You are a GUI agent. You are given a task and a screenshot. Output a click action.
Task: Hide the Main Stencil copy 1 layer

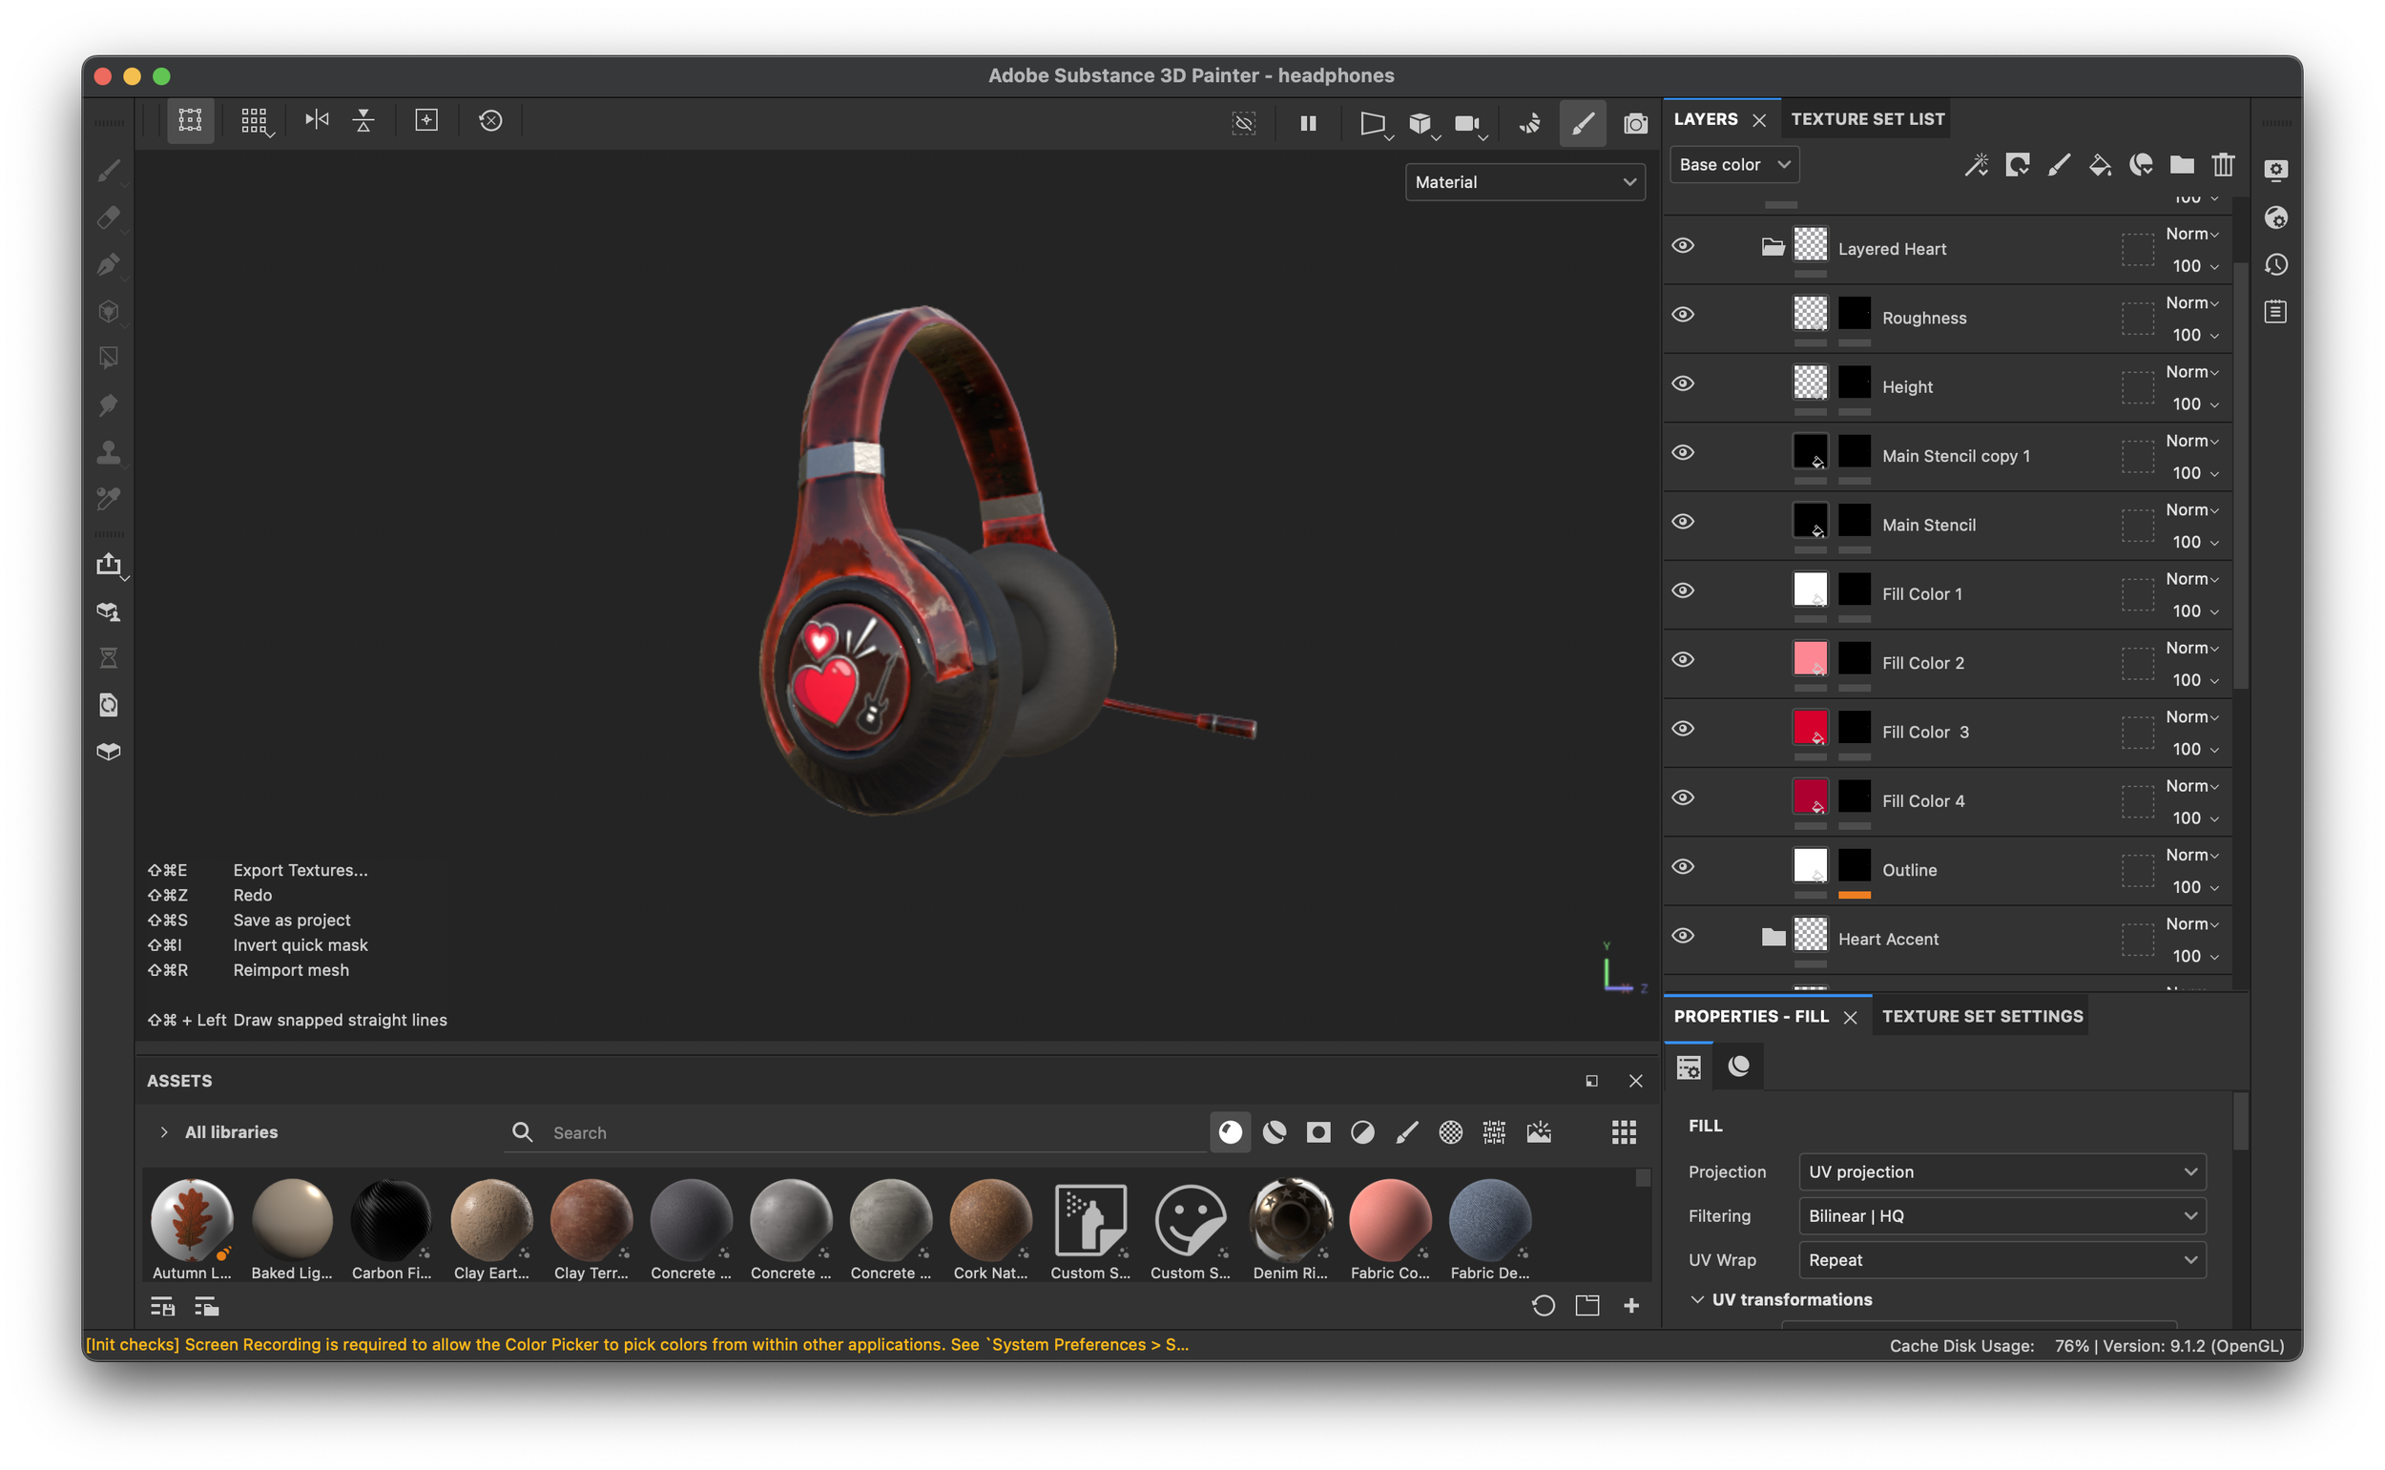(x=1683, y=452)
